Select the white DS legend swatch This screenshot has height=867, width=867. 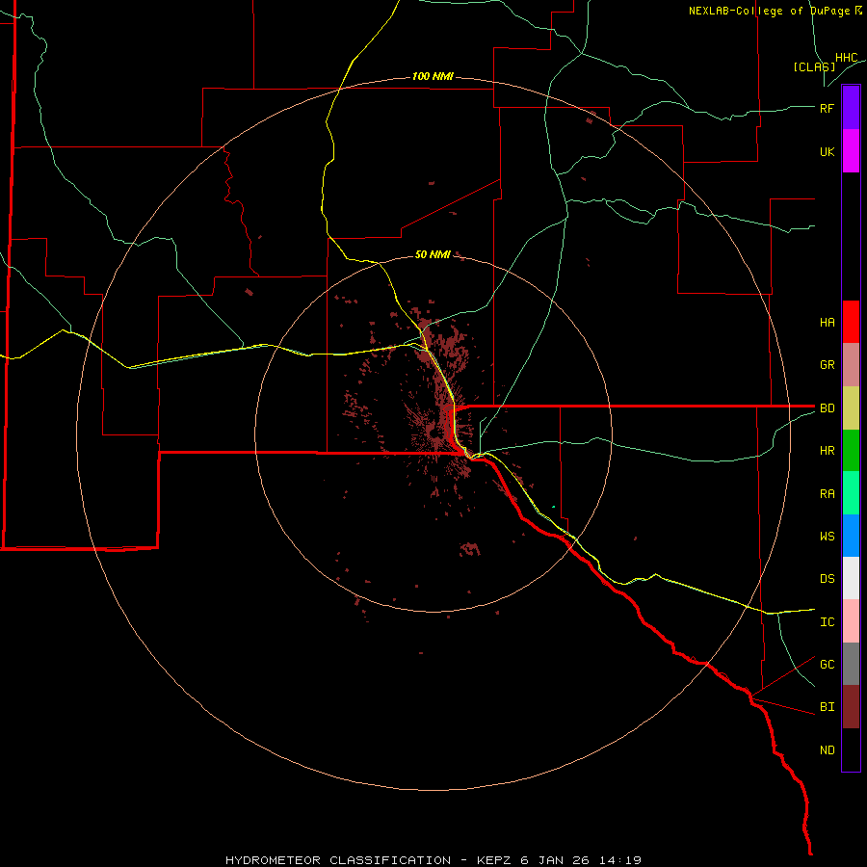851,578
